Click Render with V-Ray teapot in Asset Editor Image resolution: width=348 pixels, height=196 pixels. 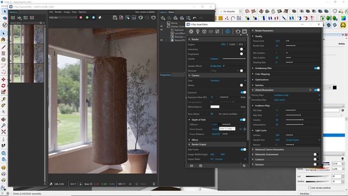[x=238, y=32]
